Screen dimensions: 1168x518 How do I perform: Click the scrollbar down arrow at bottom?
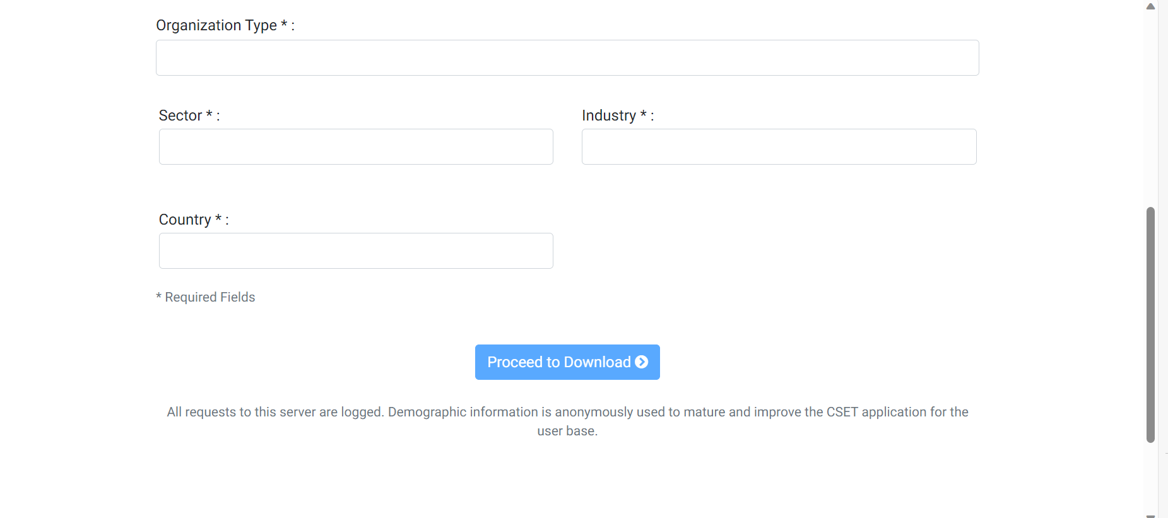[x=1150, y=515]
